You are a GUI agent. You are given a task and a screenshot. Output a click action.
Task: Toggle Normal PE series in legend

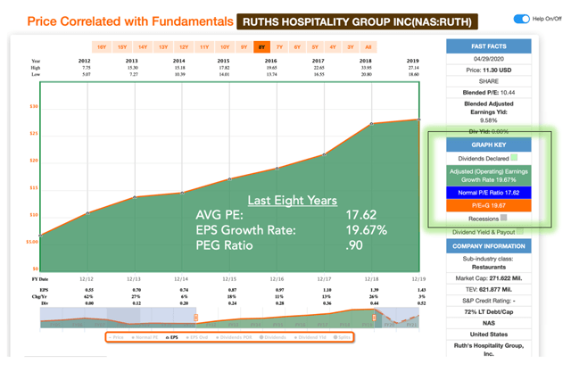click(x=146, y=337)
